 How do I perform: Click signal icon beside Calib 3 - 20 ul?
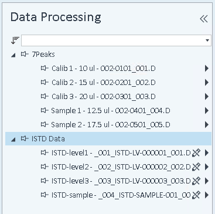pyautogui.click(x=45, y=96)
